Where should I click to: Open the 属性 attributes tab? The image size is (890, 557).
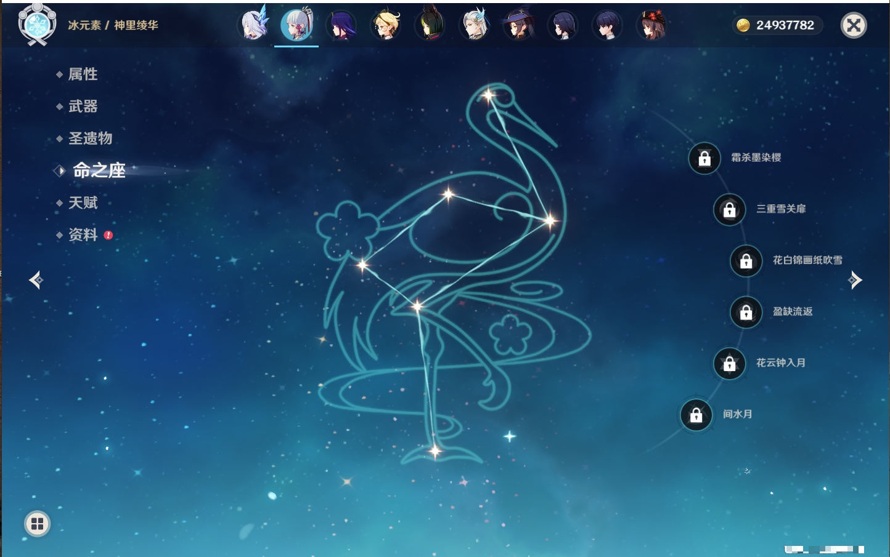[83, 74]
